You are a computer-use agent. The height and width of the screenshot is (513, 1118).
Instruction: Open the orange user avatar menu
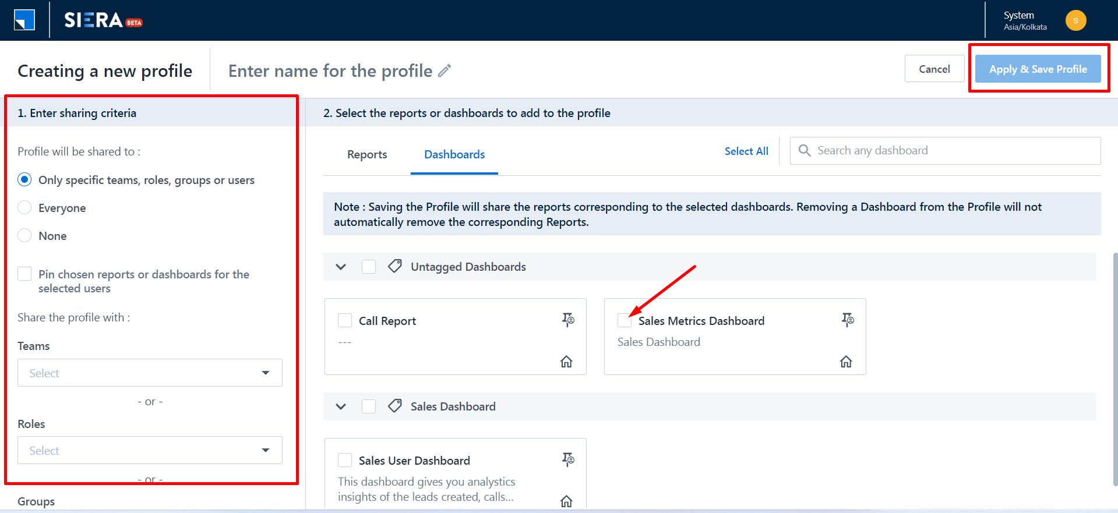1075,20
